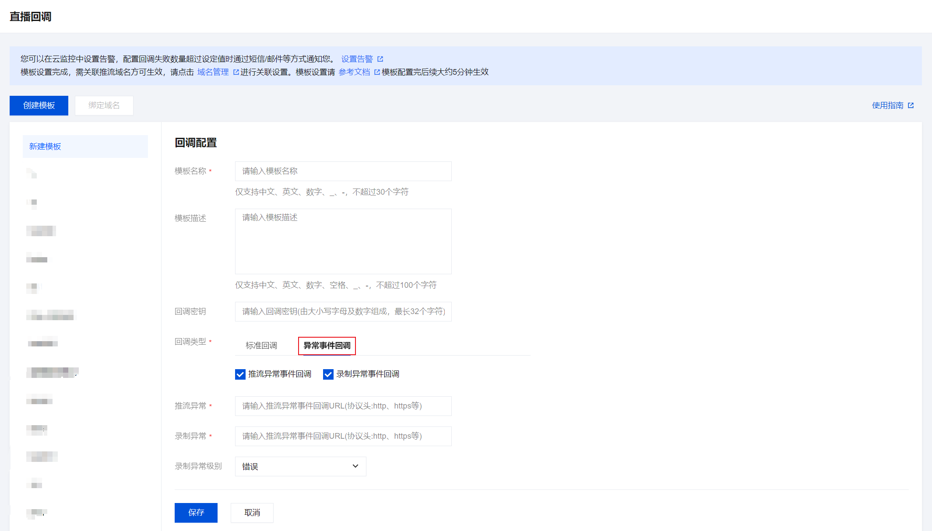
Task: Click external link icon next to 设置告警
Action: point(380,59)
